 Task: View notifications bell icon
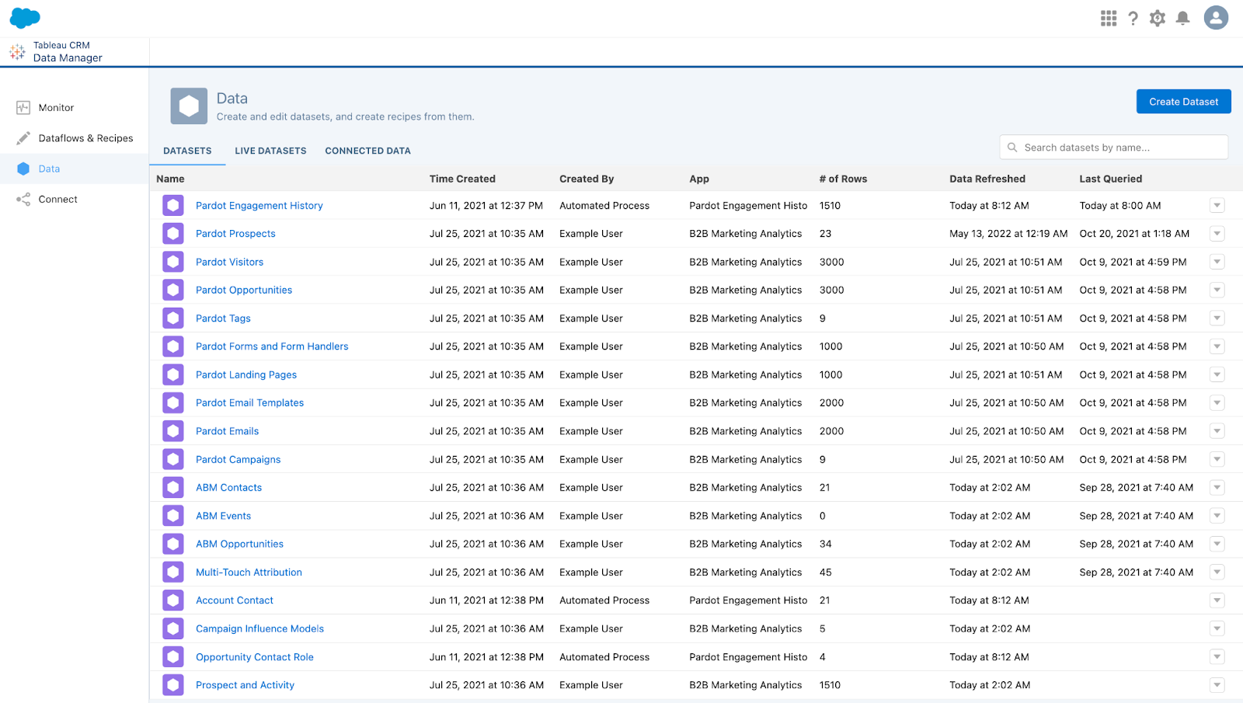[x=1182, y=18]
